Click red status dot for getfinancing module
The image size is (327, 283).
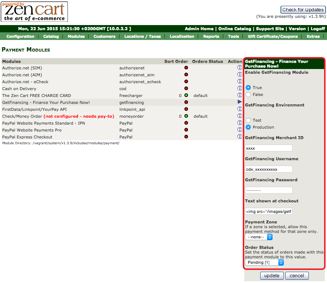pos(186,102)
